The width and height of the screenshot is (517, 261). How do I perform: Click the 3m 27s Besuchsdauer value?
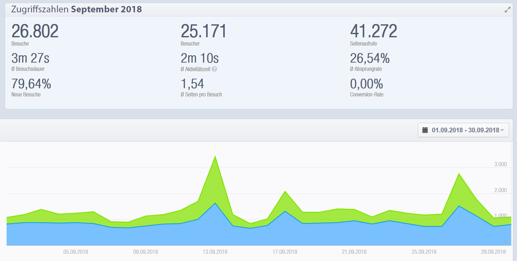[x=30, y=58]
